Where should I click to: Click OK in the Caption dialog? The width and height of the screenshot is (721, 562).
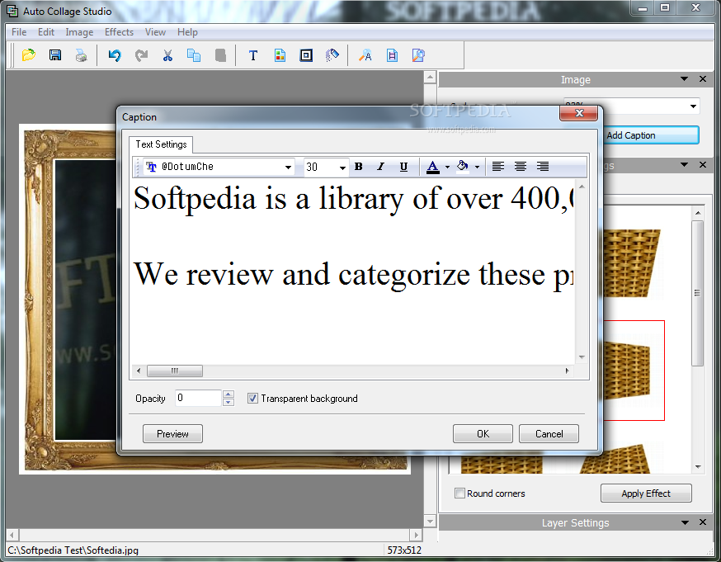483,434
